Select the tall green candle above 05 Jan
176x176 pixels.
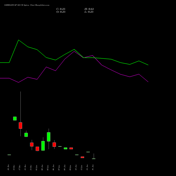tap(49, 137)
